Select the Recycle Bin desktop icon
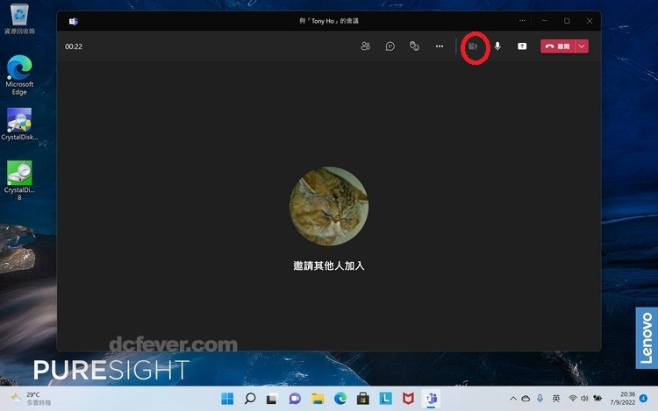This screenshot has height=411, width=658. (19, 19)
